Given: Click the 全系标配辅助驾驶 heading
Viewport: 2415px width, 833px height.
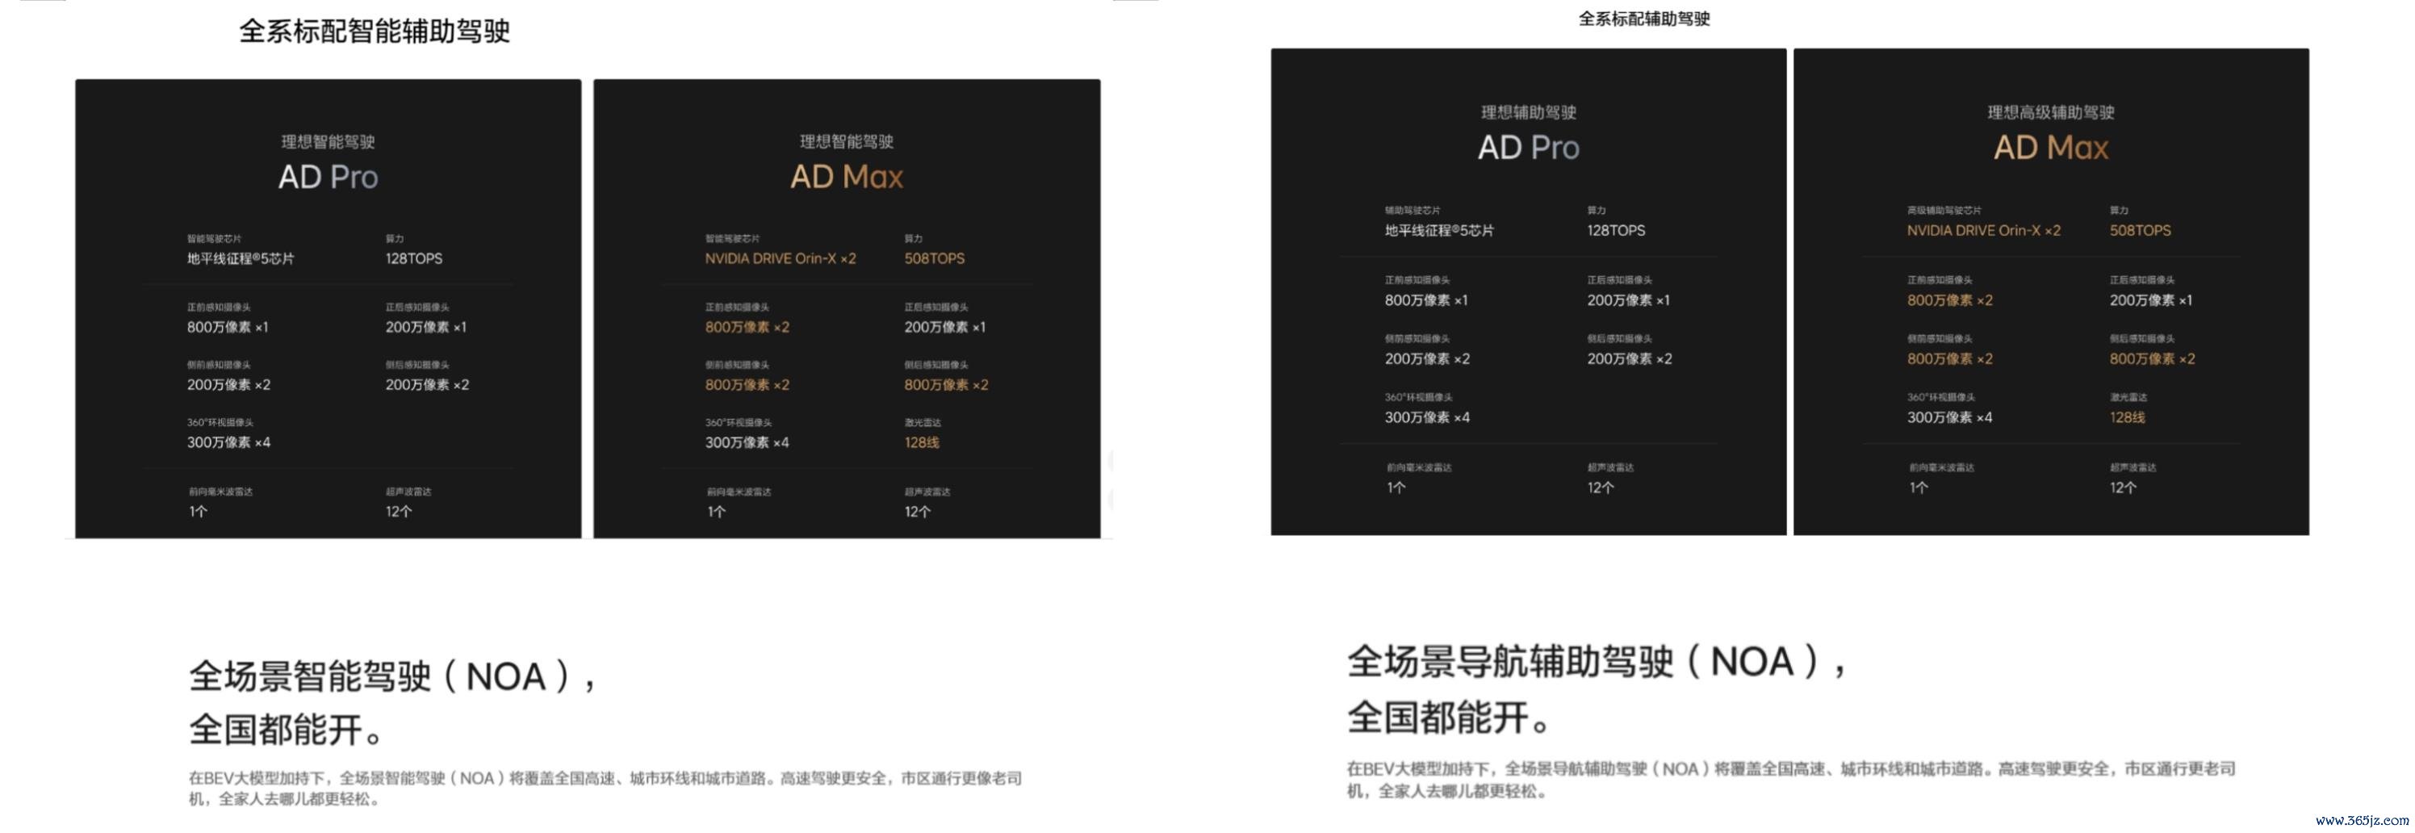Looking at the screenshot, I should point(1643,19).
